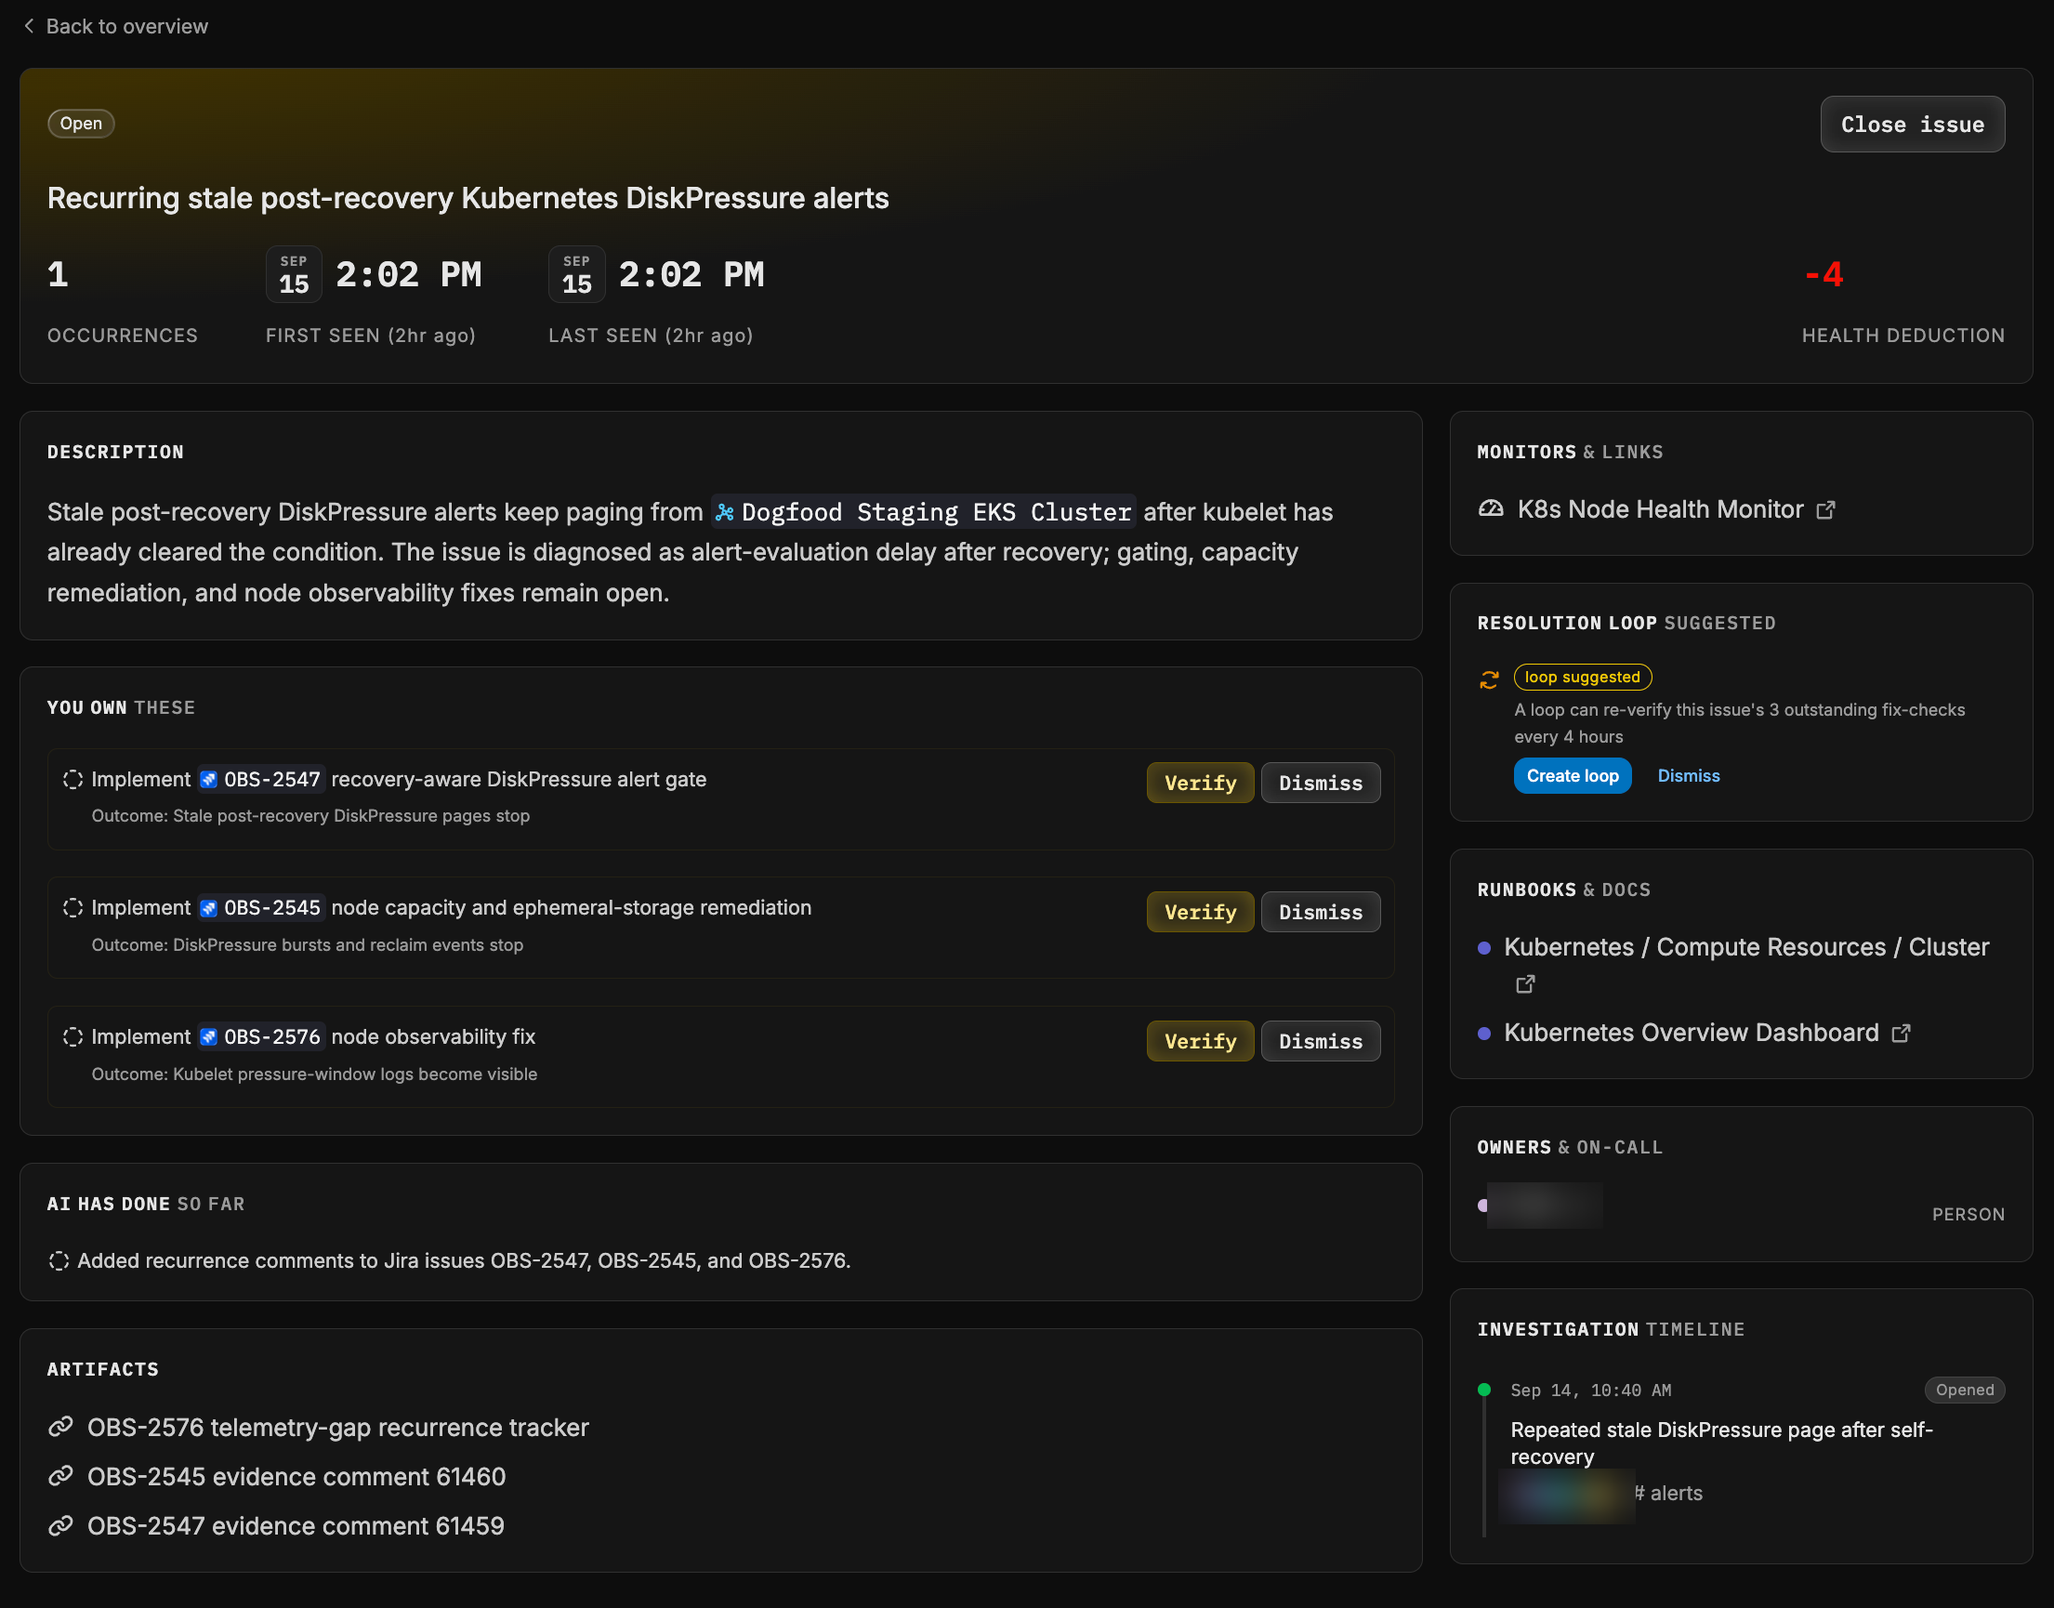Dismiss the resolution loop suggestion
The height and width of the screenshot is (1608, 2054).
tap(1688, 776)
